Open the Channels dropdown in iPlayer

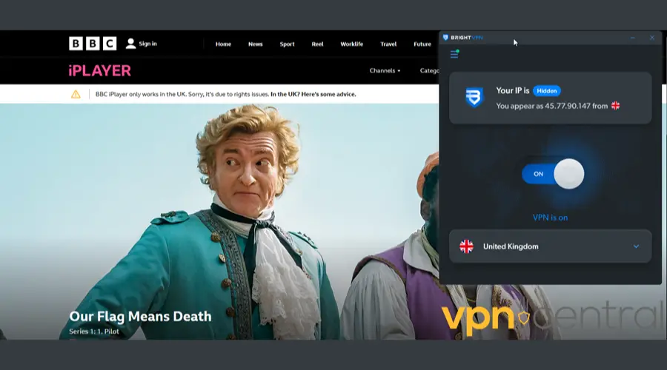click(385, 70)
